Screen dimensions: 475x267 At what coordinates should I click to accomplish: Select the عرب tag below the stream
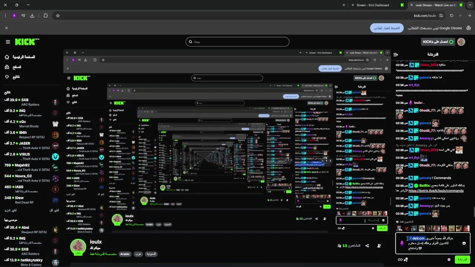point(138,254)
